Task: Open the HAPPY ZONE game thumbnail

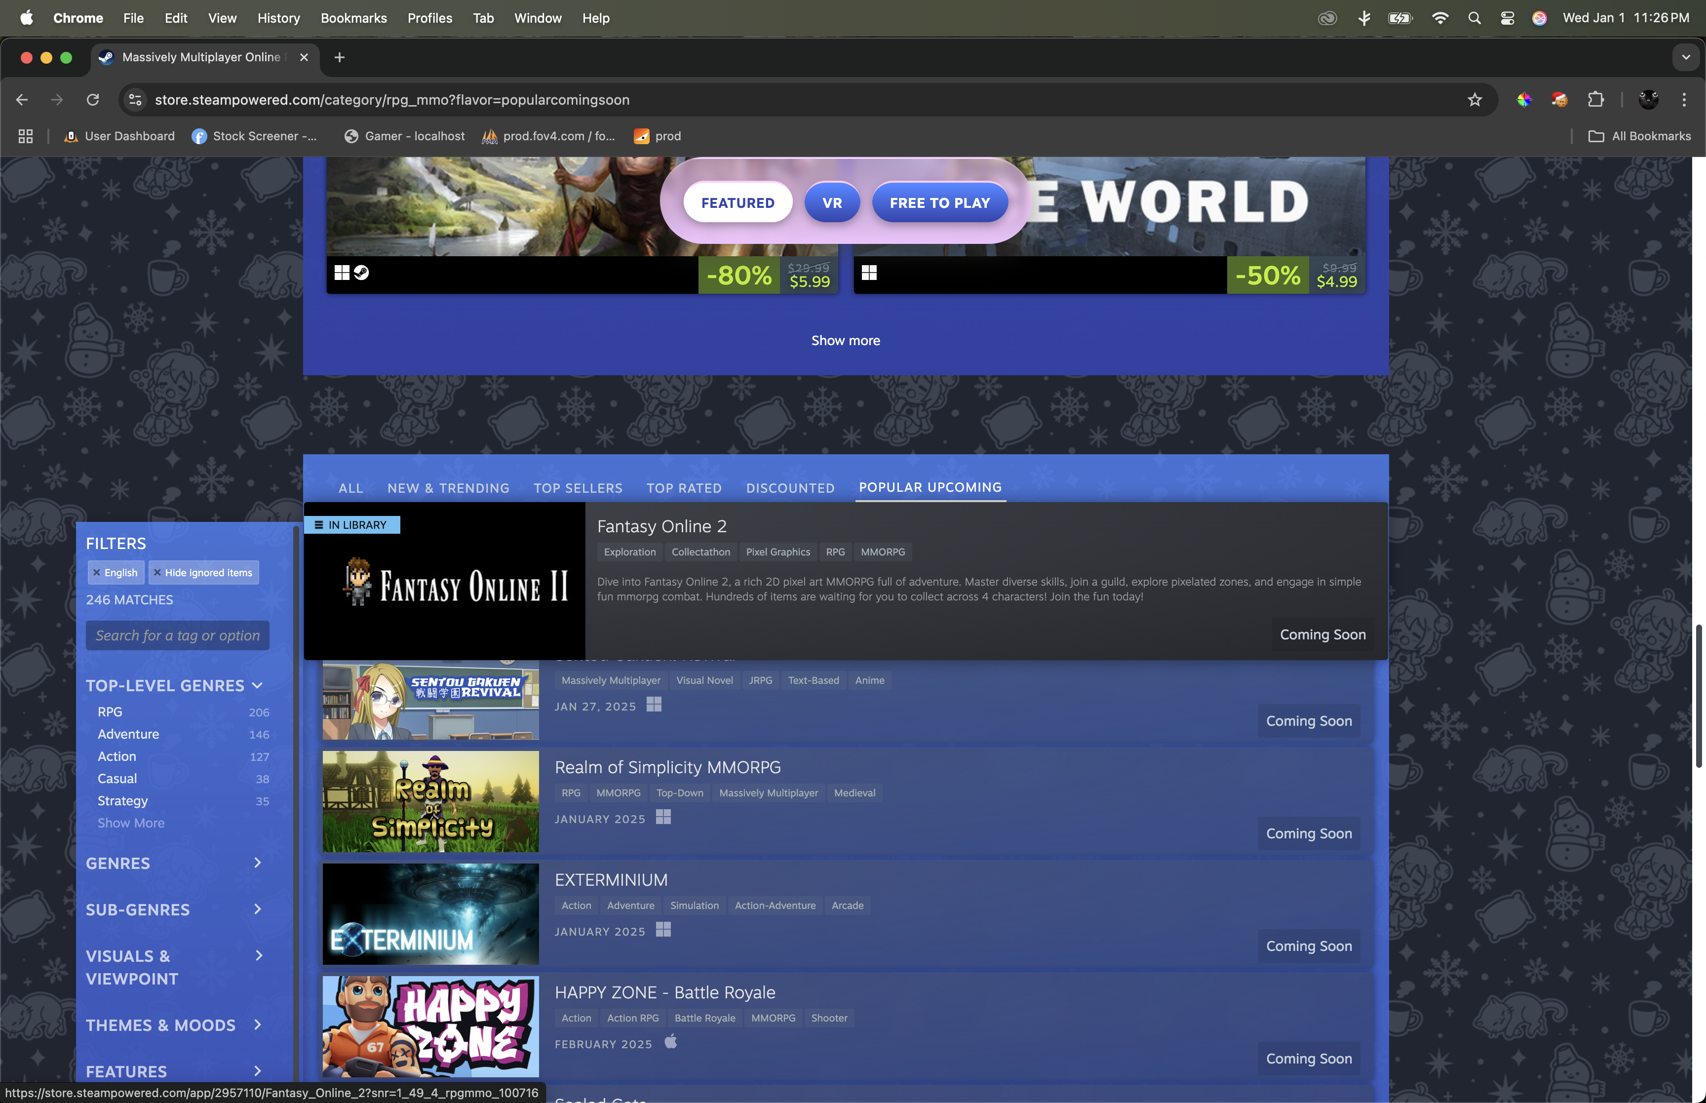Action: [431, 1026]
